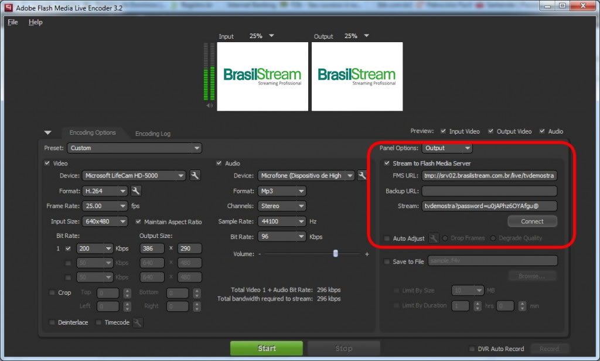
Task: Select the Degrade Quality radio button
Action: point(493,238)
